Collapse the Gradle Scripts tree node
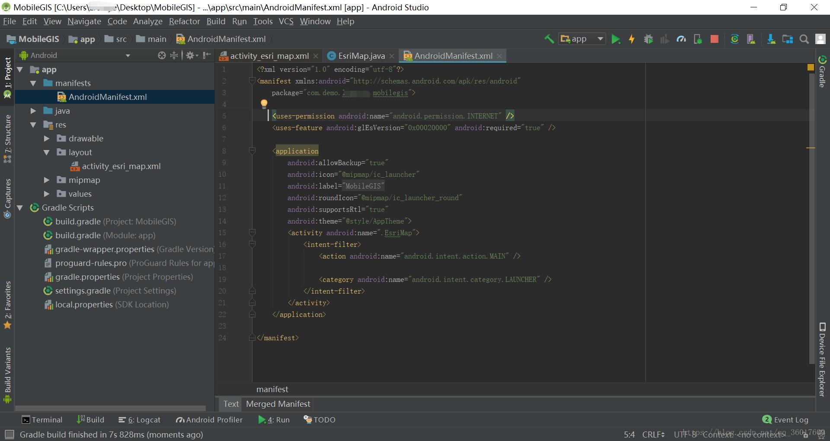This screenshot has height=441, width=830. click(20, 208)
